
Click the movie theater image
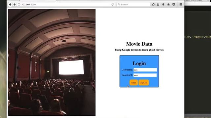point(52,62)
